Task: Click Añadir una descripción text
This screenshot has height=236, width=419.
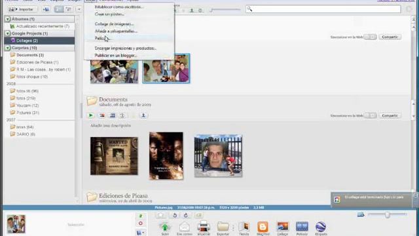Action: (111, 125)
